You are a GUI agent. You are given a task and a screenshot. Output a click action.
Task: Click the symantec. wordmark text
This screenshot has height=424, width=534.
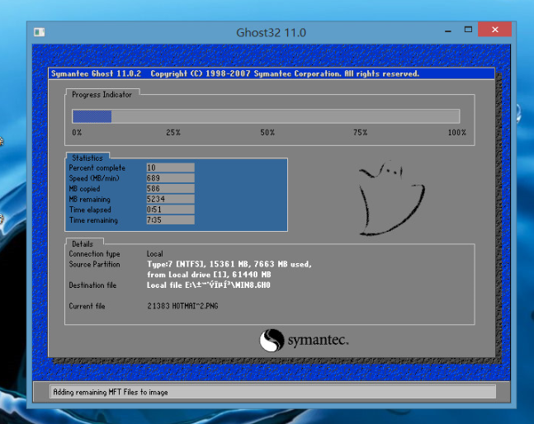pyautogui.click(x=318, y=340)
